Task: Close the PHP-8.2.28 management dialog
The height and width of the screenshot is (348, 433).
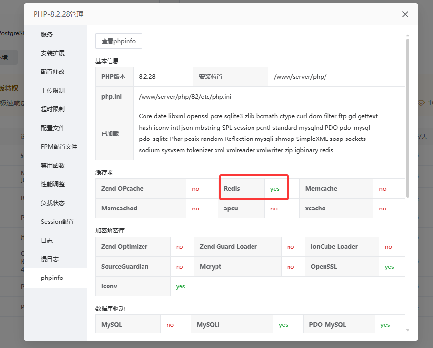Action: 405,14
